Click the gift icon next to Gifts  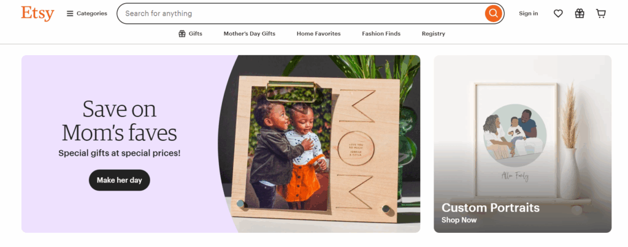point(182,34)
